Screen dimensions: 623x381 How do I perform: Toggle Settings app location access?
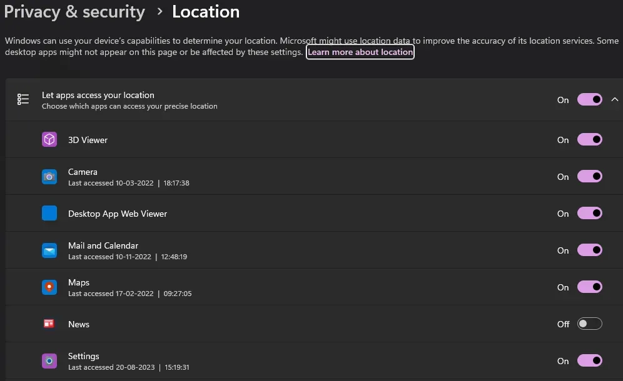pos(590,361)
